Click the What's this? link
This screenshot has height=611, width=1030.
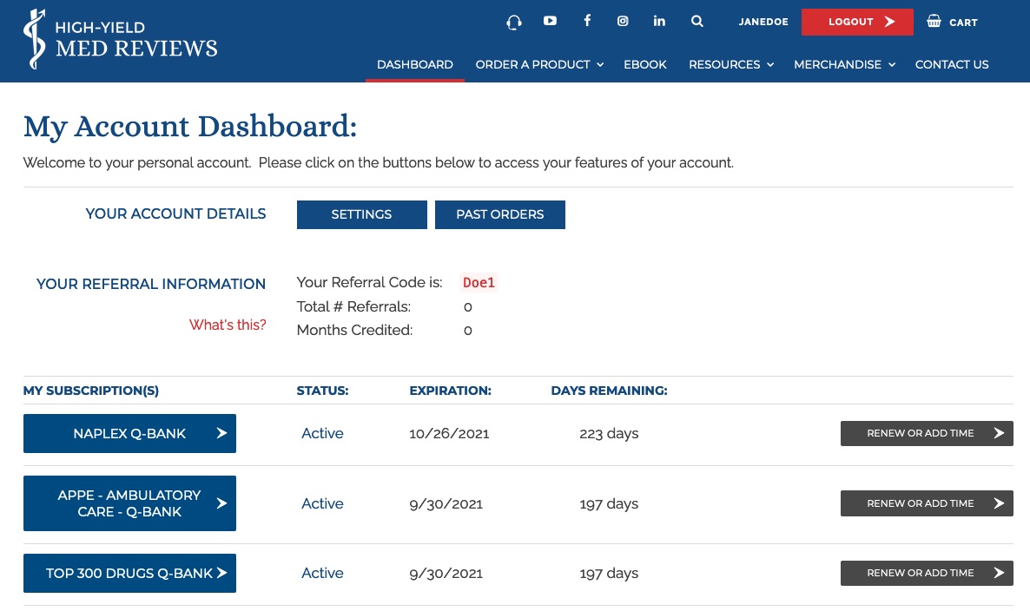coord(228,325)
